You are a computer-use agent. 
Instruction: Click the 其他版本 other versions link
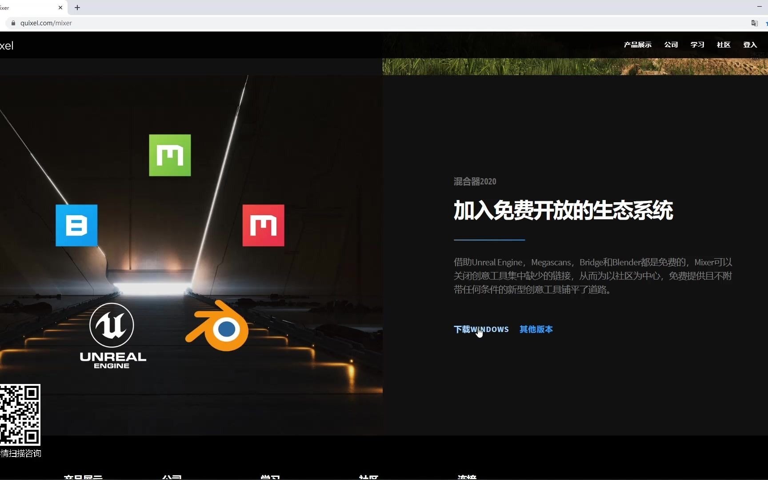536,329
